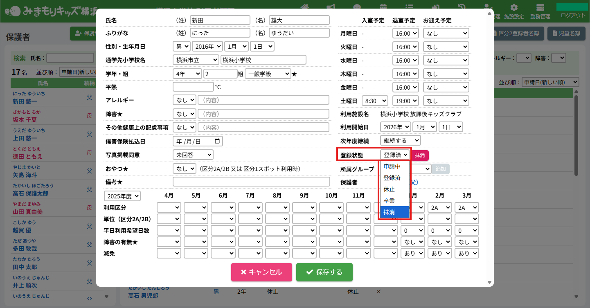Open the 2025年度 fiscal year selector
This screenshot has width=590, height=308.
(122, 196)
